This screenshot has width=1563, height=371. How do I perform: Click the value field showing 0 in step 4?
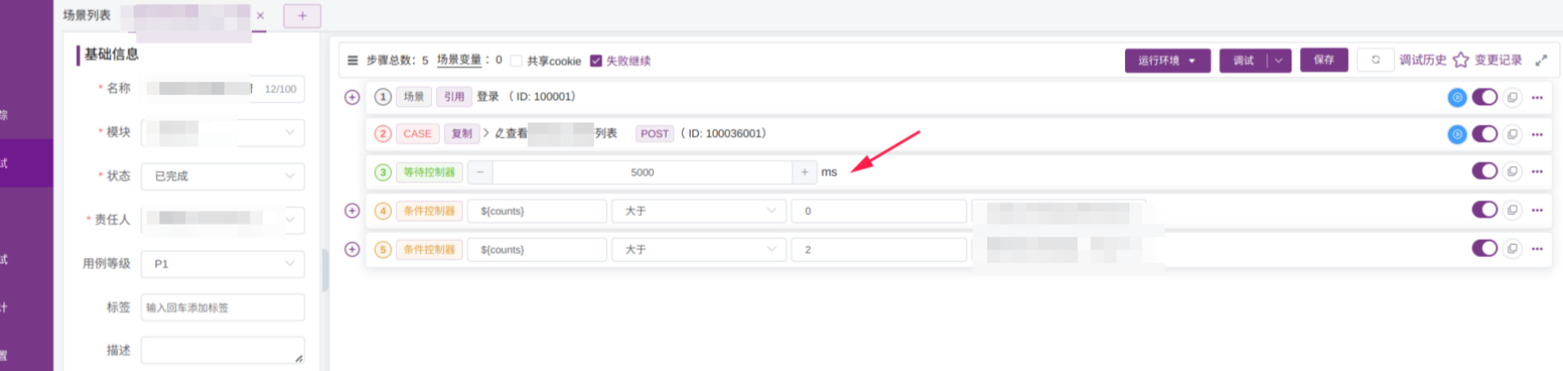tap(879, 211)
